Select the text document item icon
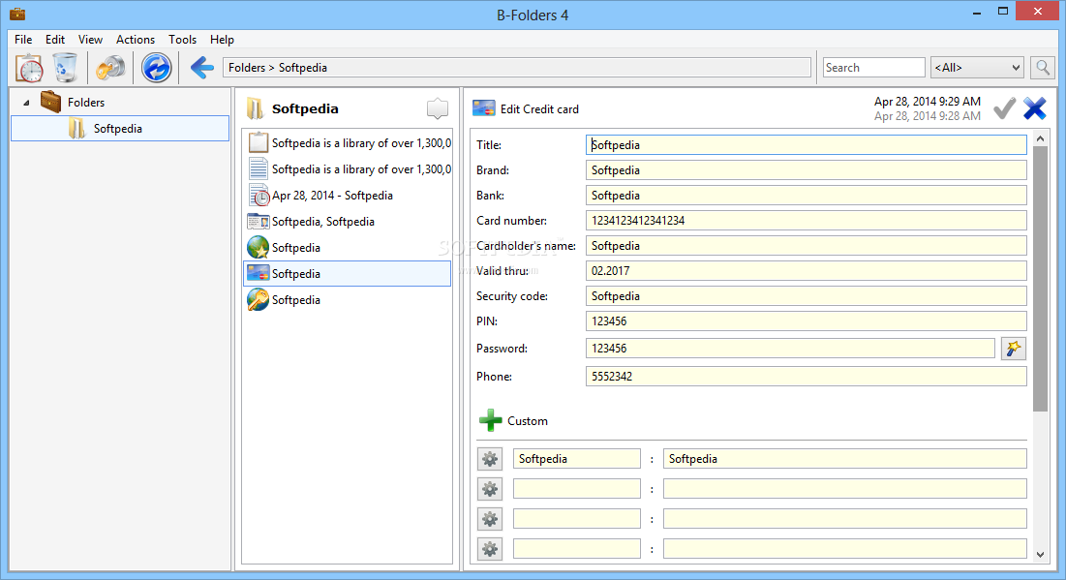 (258, 168)
